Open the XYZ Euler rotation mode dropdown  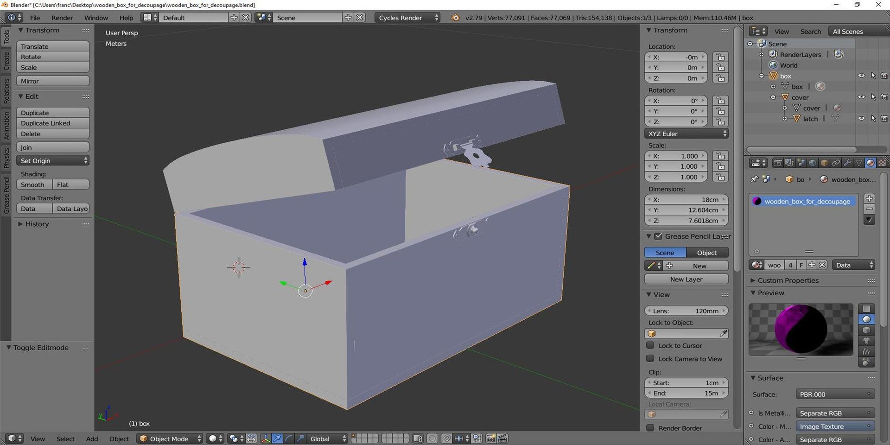tap(686, 133)
